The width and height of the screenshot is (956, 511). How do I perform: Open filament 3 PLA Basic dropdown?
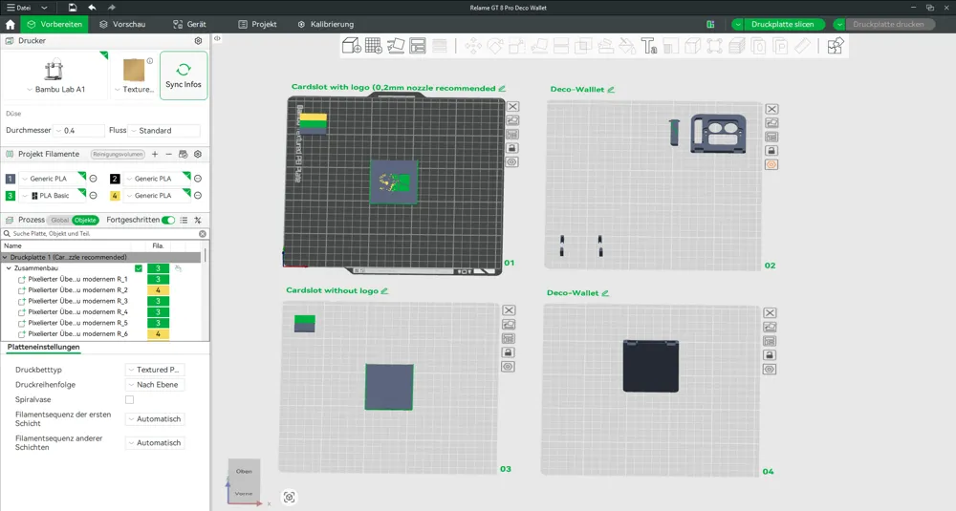coord(54,196)
